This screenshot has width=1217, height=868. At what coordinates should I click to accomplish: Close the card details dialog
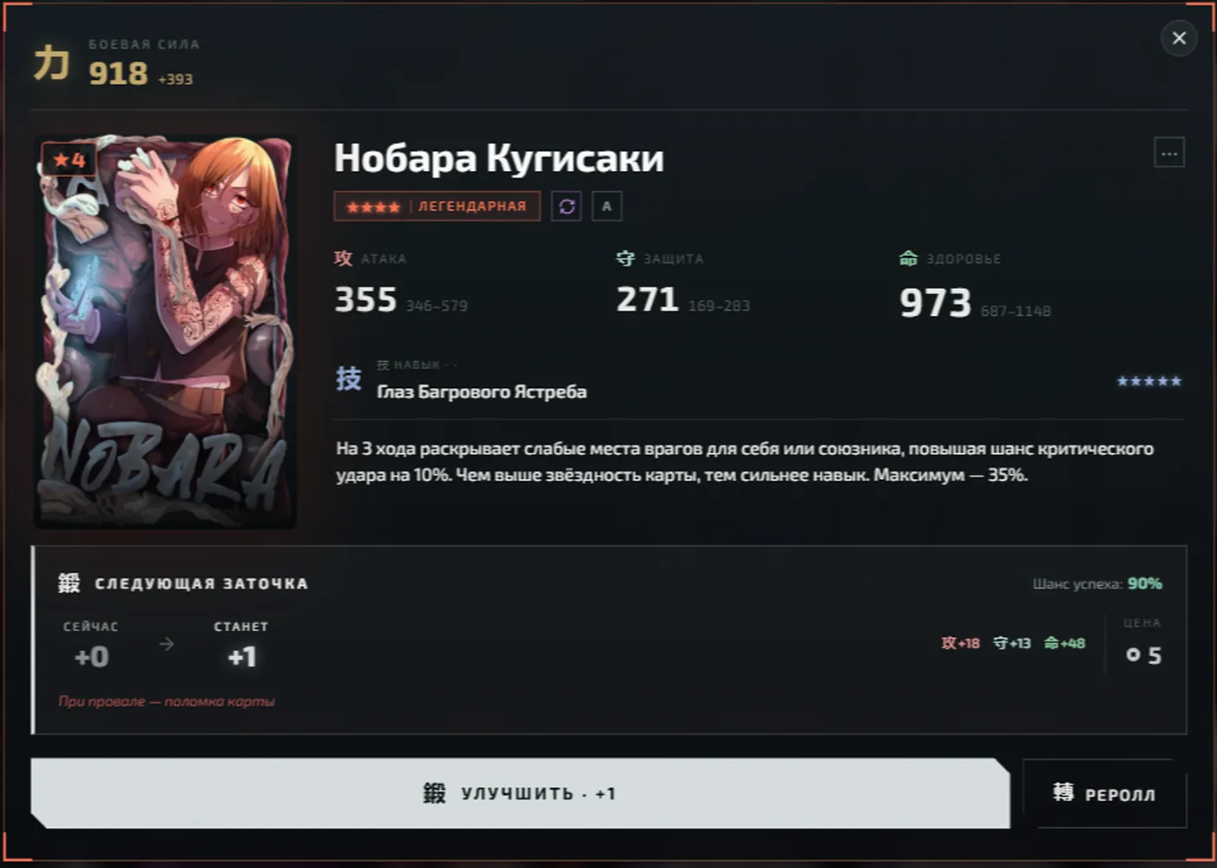1179,38
